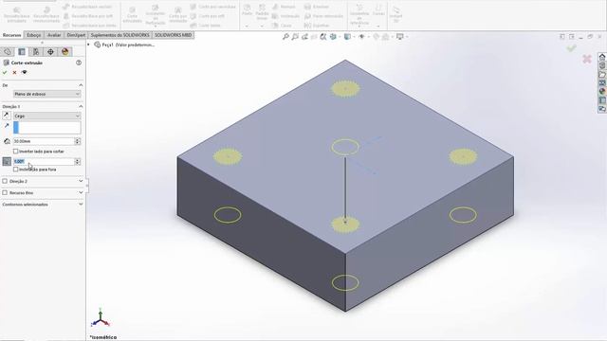
Task: Open Edit Appearance icon in view toolbar
Action: pyautogui.click(x=376, y=37)
